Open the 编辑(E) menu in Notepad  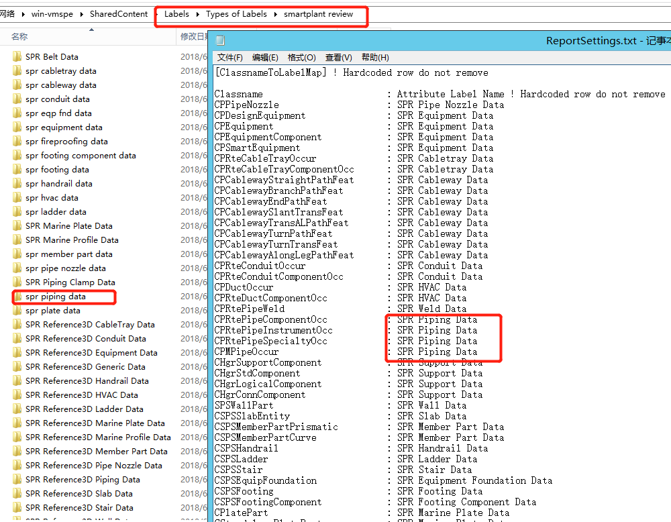(x=265, y=57)
